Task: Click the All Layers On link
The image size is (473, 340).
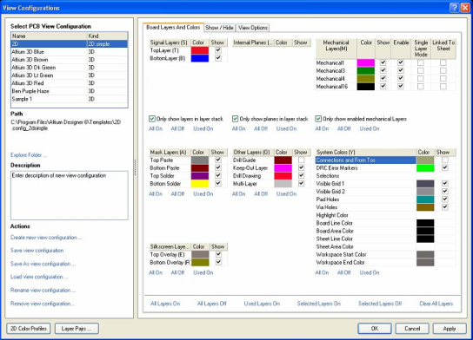Action: pyautogui.click(x=165, y=304)
